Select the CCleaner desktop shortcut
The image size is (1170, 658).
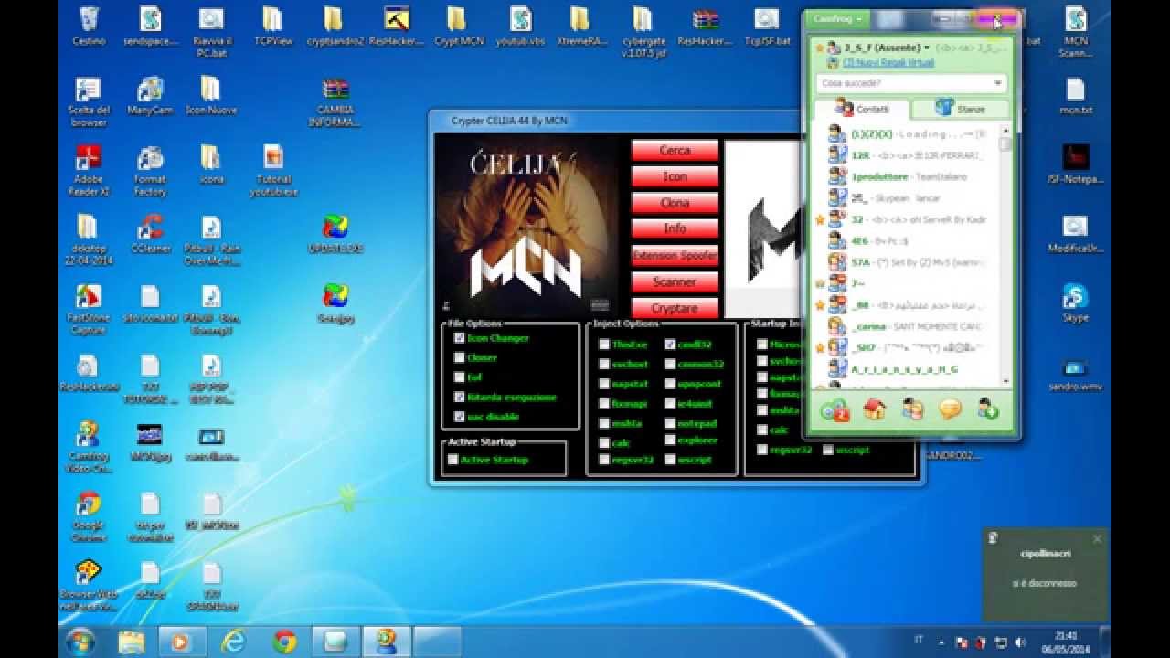pyautogui.click(x=150, y=234)
